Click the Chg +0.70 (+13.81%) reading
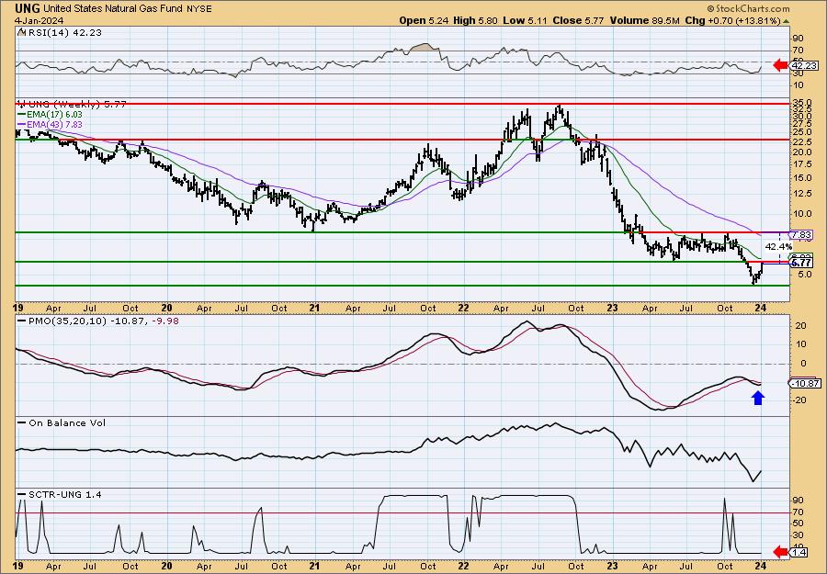827x574 pixels. click(x=732, y=20)
